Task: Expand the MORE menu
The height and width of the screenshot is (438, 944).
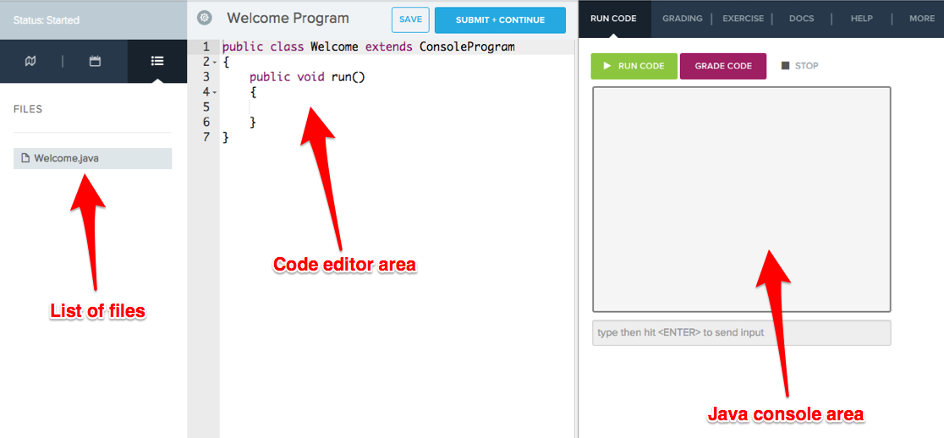Action: pyautogui.click(x=922, y=19)
